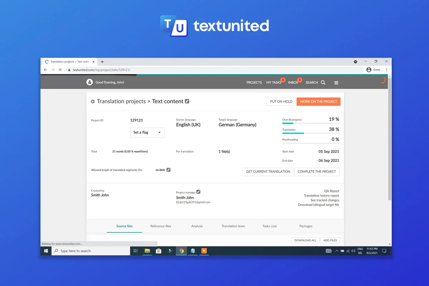This screenshot has height=286, width=429.
Task: Open the Packages tab
Action: click(306, 226)
